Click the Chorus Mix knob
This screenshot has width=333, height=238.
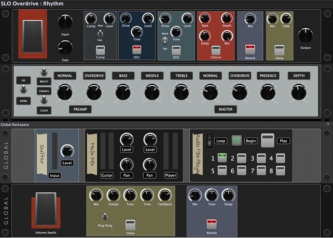pyautogui.click(x=227, y=36)
